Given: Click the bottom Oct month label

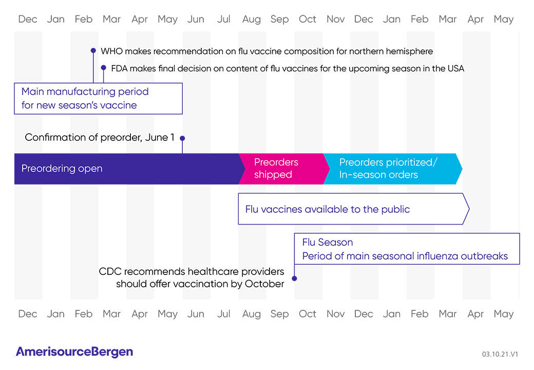Looking at the screenshot, I should [x=308, y=314].
